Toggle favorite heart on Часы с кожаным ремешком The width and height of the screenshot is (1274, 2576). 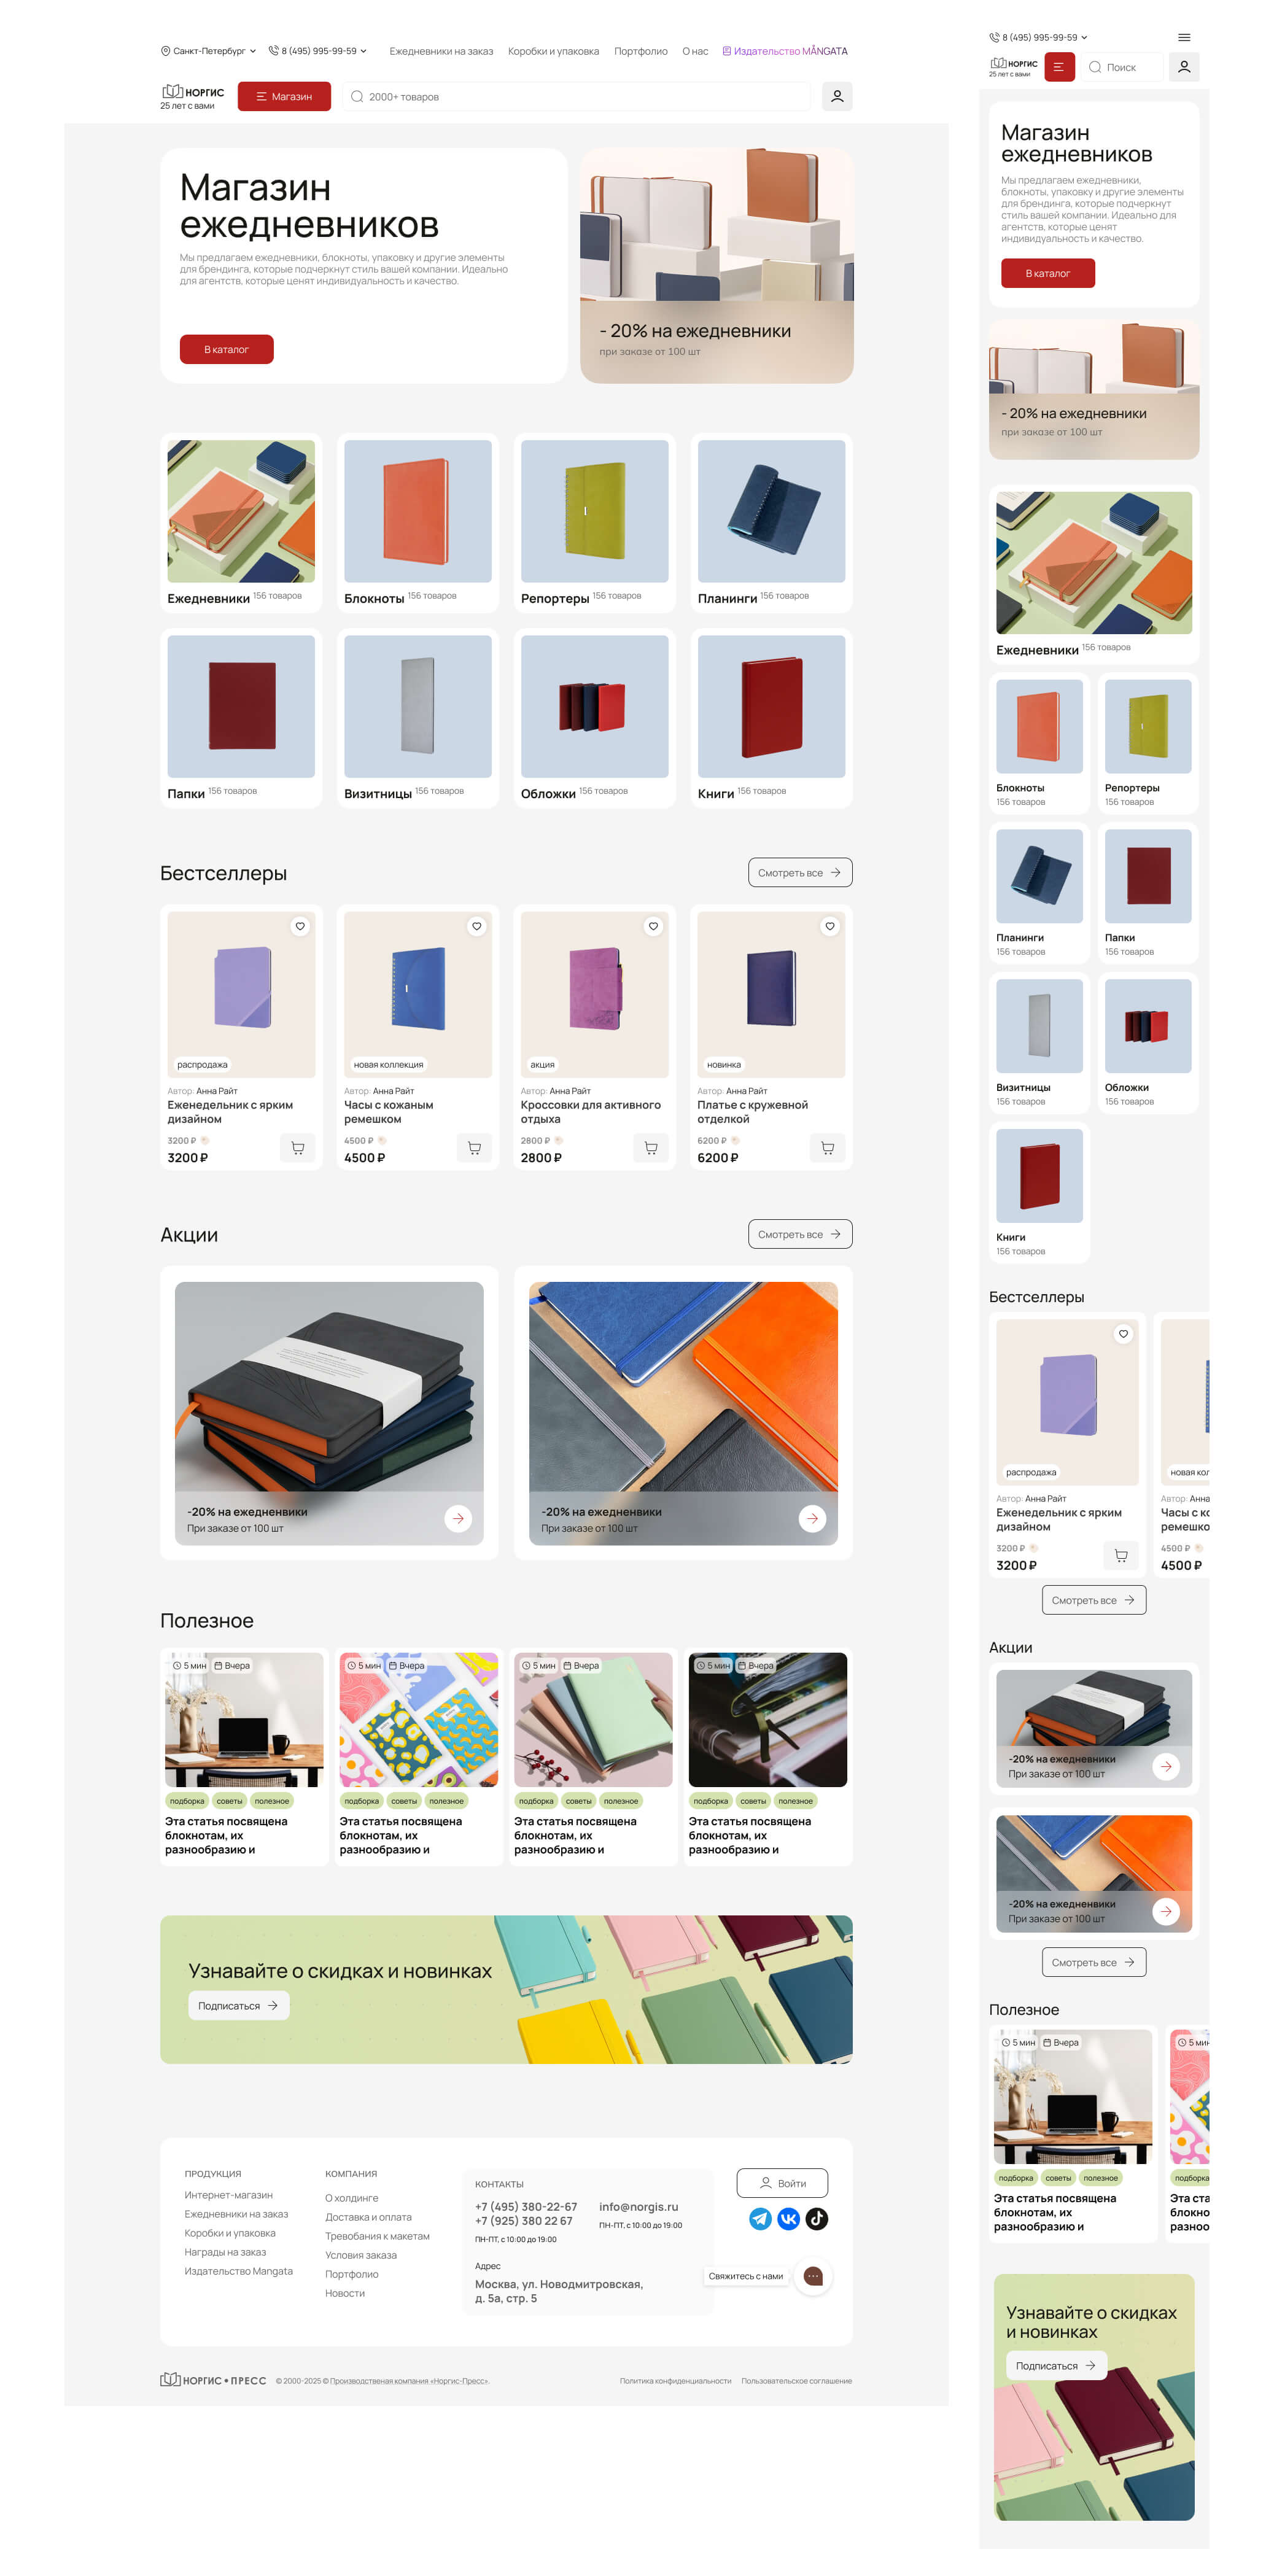tap(476, 926)
